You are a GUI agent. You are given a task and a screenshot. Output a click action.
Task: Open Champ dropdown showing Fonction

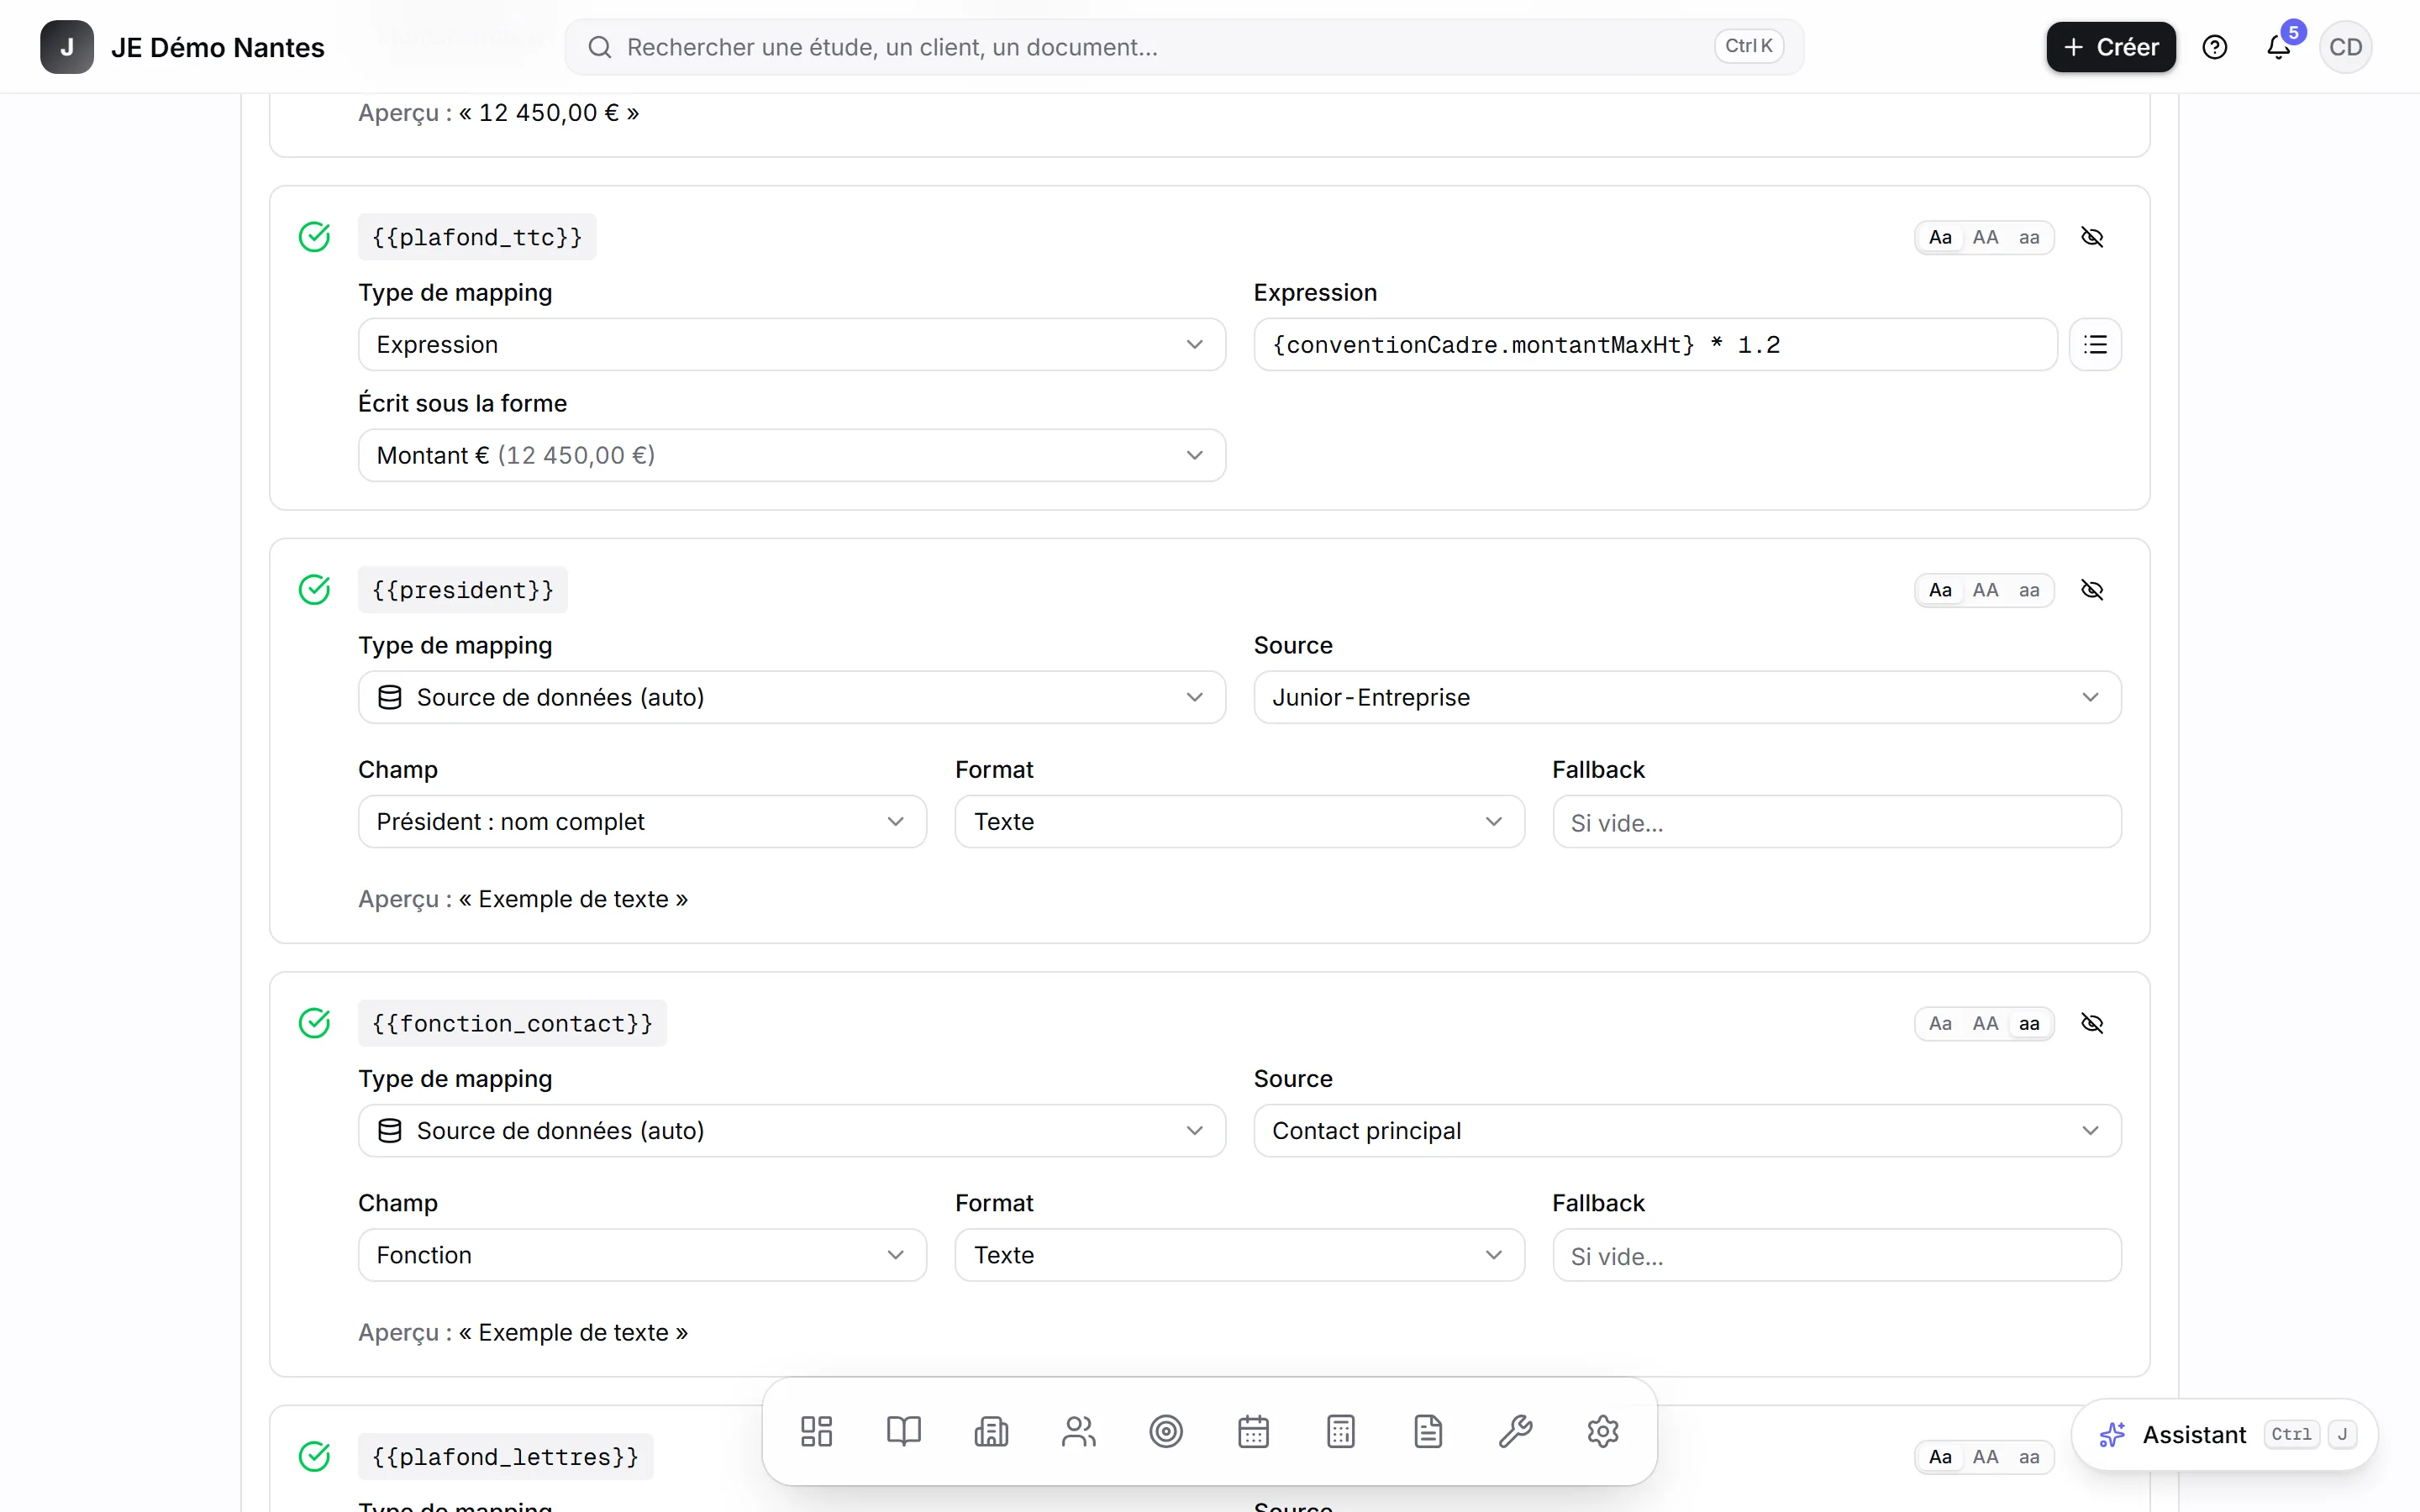642,1254
